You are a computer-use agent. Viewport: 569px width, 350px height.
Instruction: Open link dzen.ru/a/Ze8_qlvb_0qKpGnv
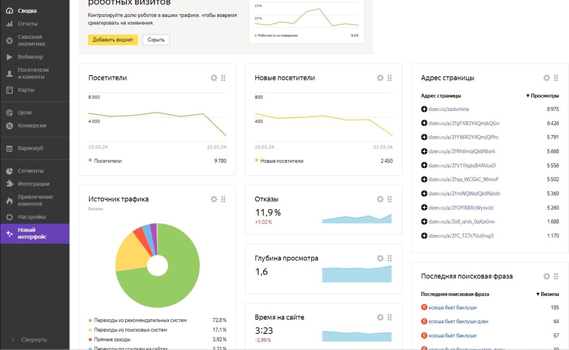[462, 222]
